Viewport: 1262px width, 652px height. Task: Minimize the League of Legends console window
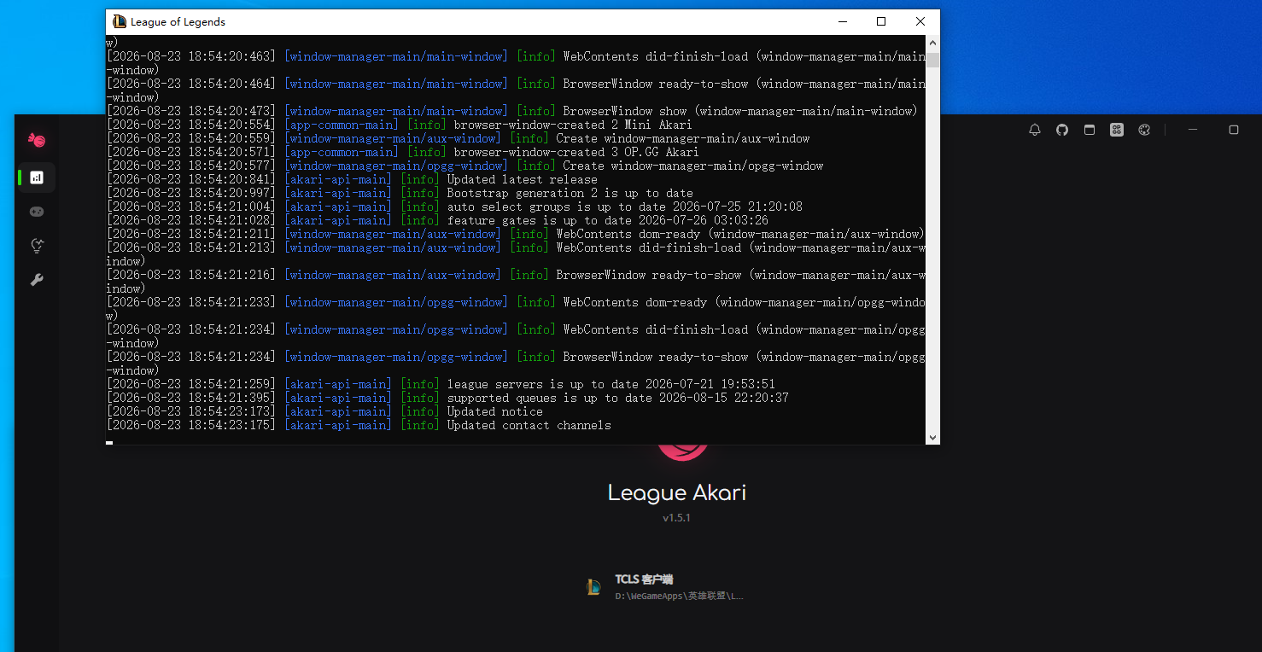(x=842, y=21)
